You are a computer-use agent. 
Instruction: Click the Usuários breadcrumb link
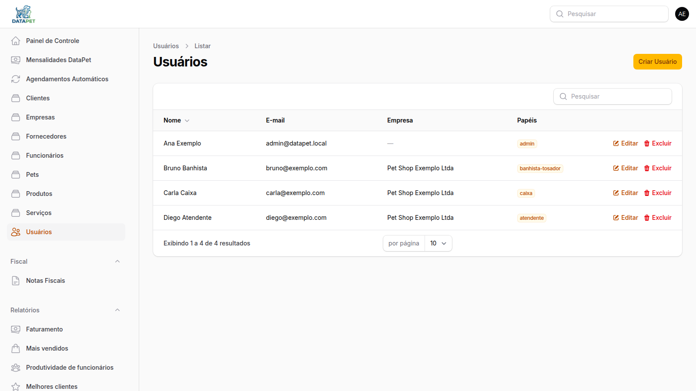pos(166,46)
